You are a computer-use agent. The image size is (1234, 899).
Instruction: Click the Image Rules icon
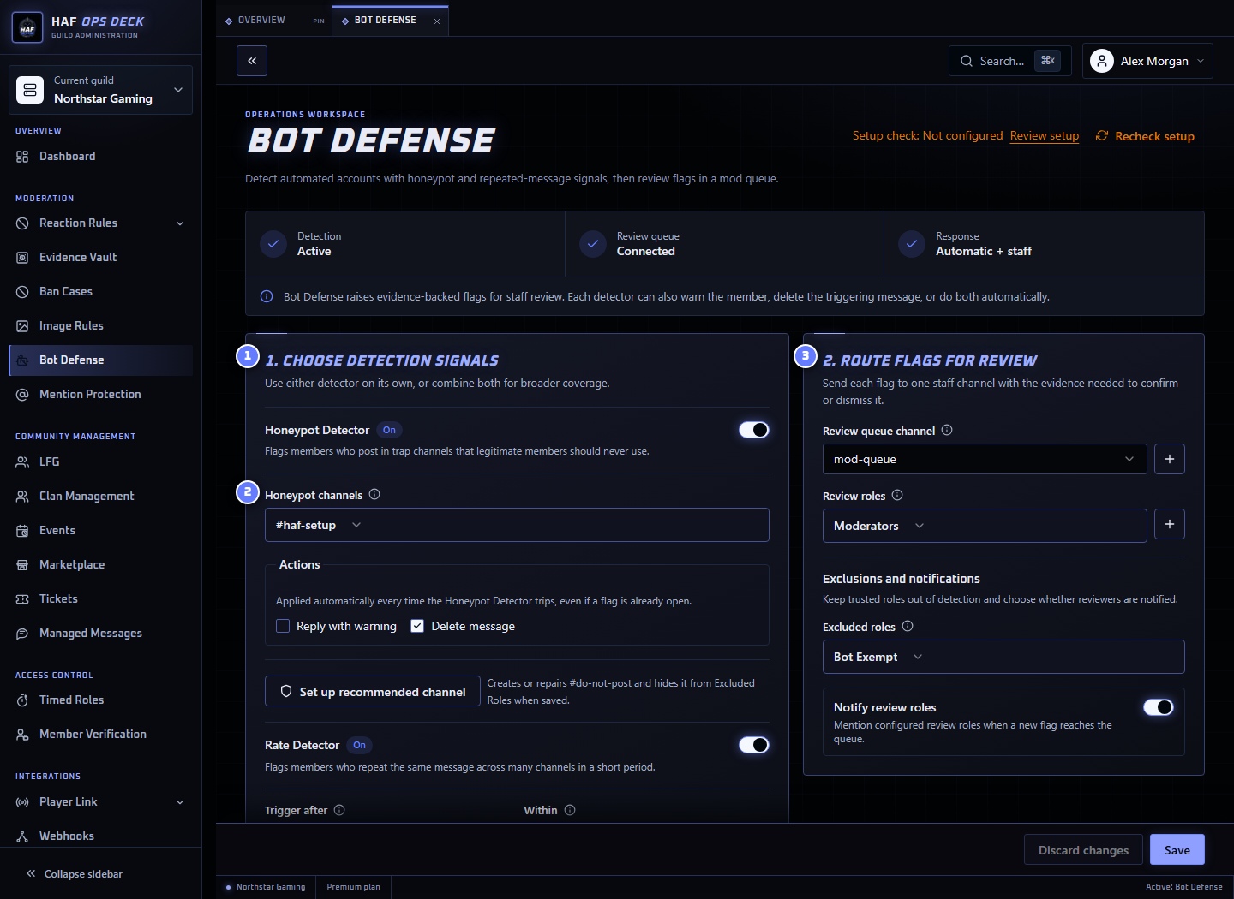tap(22, 325)
